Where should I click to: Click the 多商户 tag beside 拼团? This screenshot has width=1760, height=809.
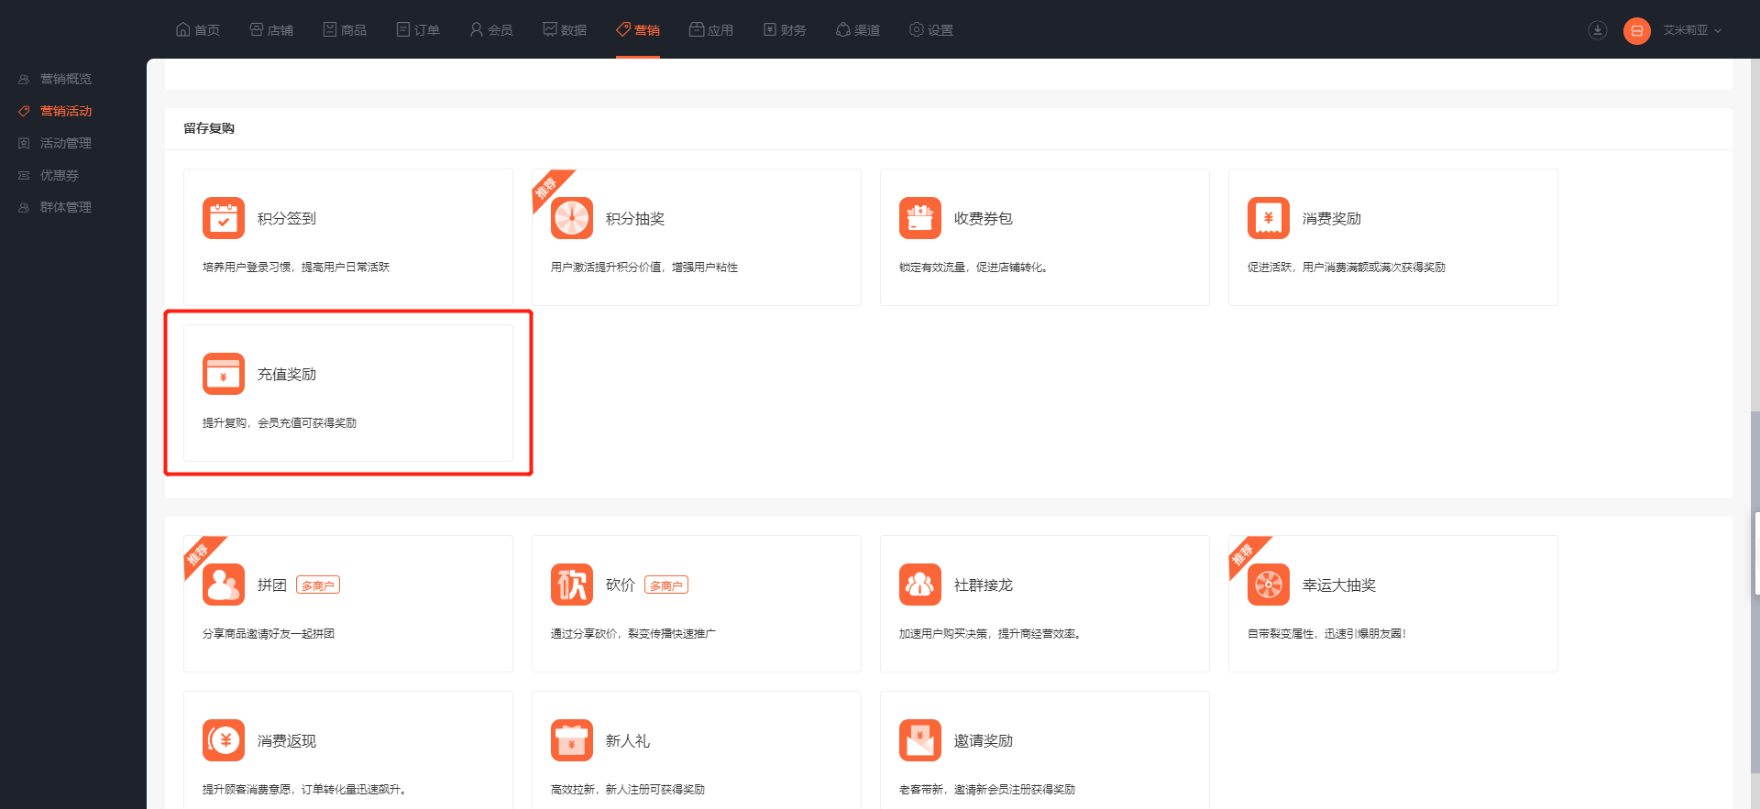pyautogui.click(x=318, y=585)
